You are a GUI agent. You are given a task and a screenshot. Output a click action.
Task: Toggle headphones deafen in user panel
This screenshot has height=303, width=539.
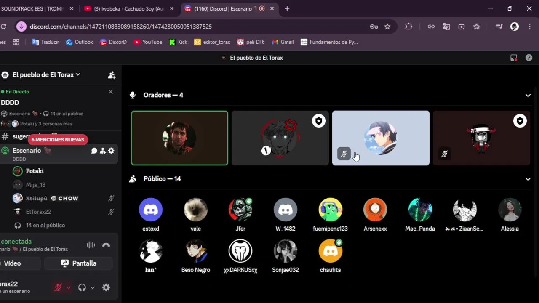pos(82,287)
